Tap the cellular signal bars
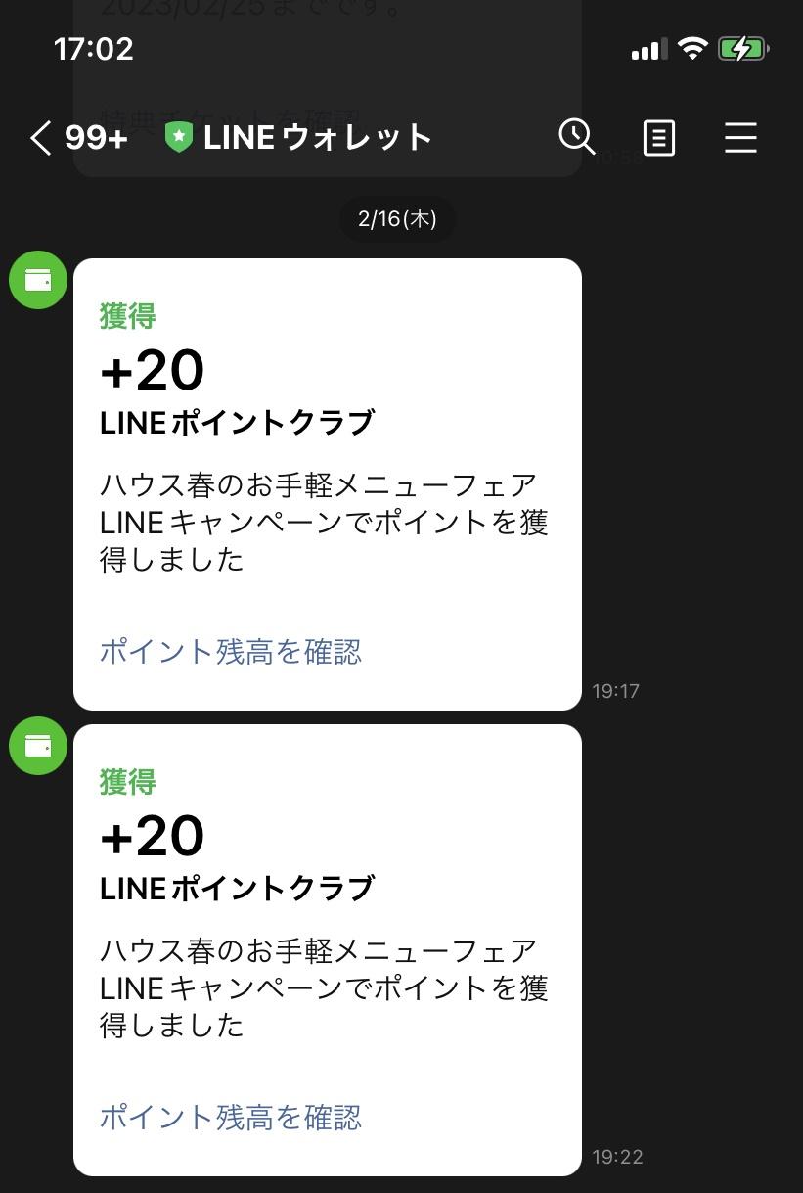The image size is (803, 1193). (649, 49)
